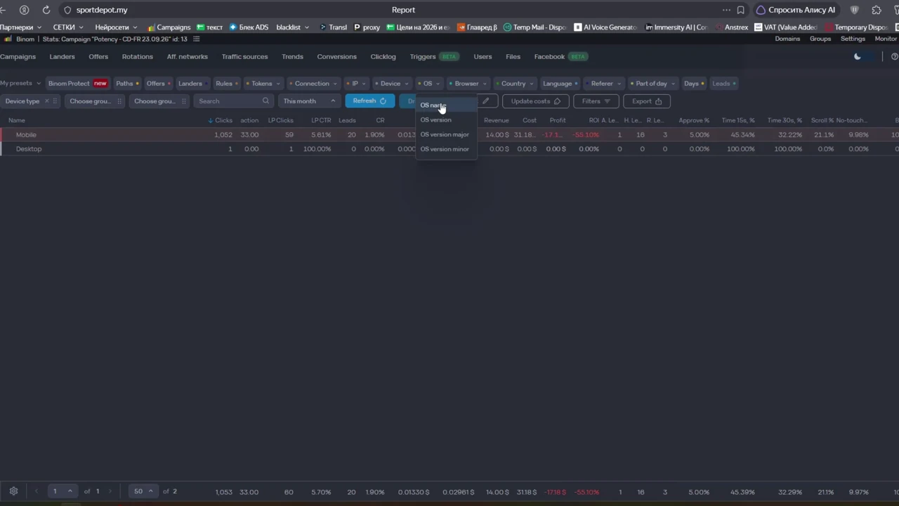Open the Browser preset dropdown
This screenshot has width=899, height=506.
point(468,84)
